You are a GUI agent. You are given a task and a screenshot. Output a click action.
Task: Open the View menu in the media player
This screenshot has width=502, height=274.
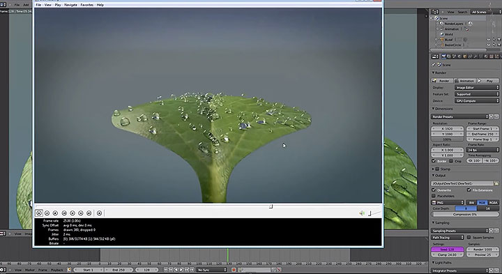47,5
